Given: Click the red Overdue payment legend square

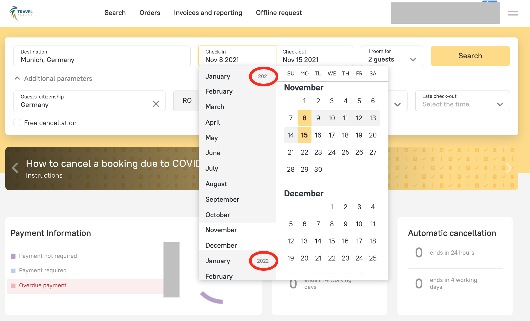Looking at the screenshot, I should 13,286.
